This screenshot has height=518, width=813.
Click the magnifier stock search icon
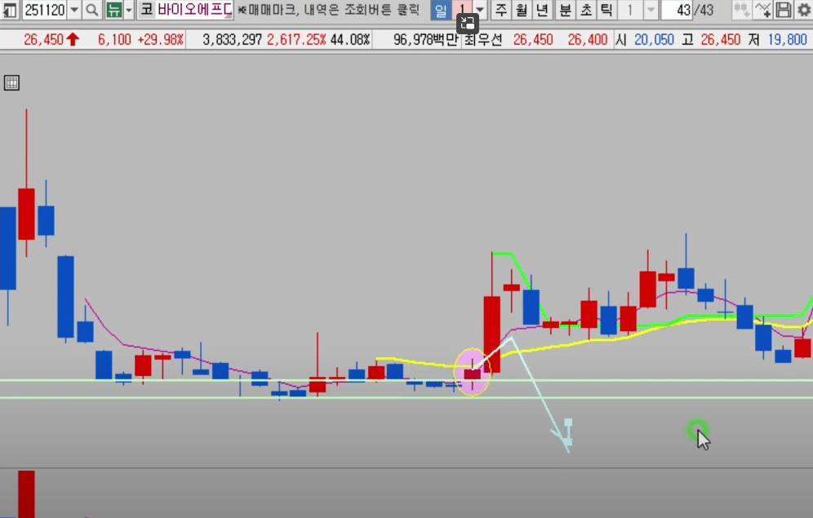[x=91, y=10]
